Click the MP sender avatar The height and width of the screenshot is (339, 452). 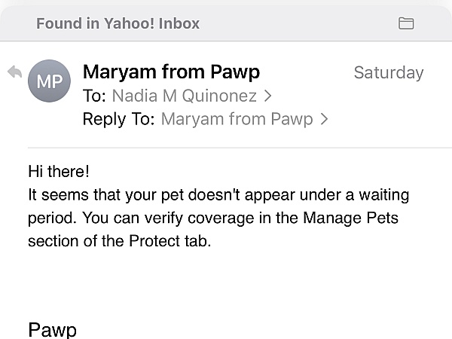[x=49, y=81]
